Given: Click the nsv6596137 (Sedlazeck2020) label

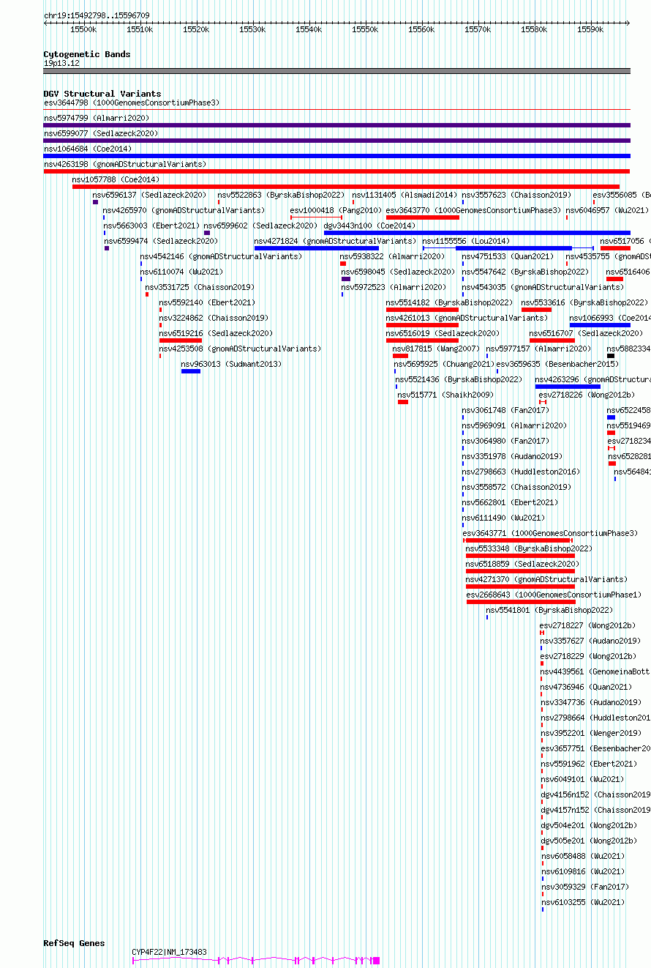Looking at the screenshot, I should pyautogui.click(x=149, y=195).
